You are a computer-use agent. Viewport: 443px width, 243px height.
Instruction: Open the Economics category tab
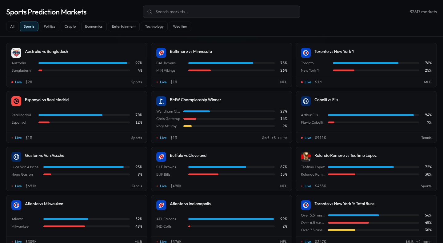tap(94, 26)
